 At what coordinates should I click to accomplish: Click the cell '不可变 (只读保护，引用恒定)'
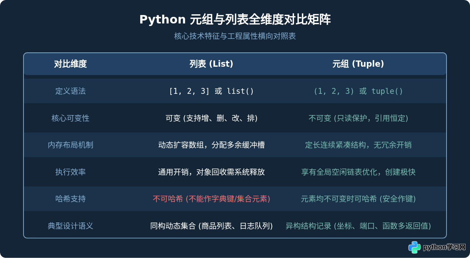point(358,118)
